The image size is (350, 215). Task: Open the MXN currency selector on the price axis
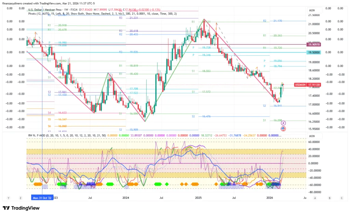pos(312,11)
